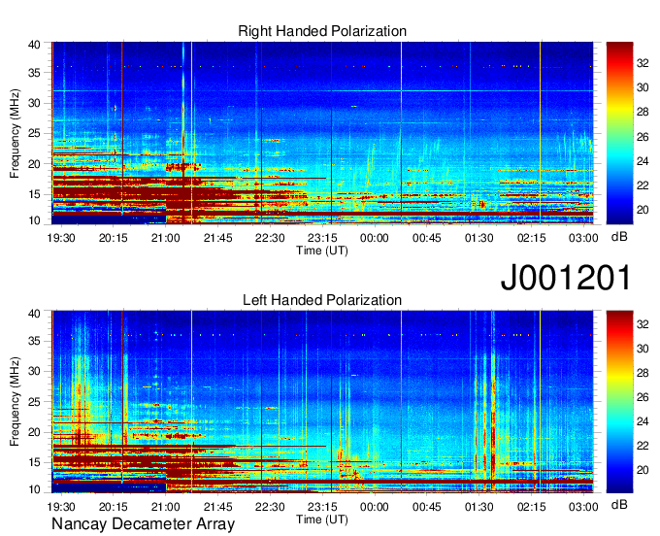The height and width of the screenshot is (536, 660).
Task: Click the 20 MHz tick of Right Handed plot
Action: [34, 164]
